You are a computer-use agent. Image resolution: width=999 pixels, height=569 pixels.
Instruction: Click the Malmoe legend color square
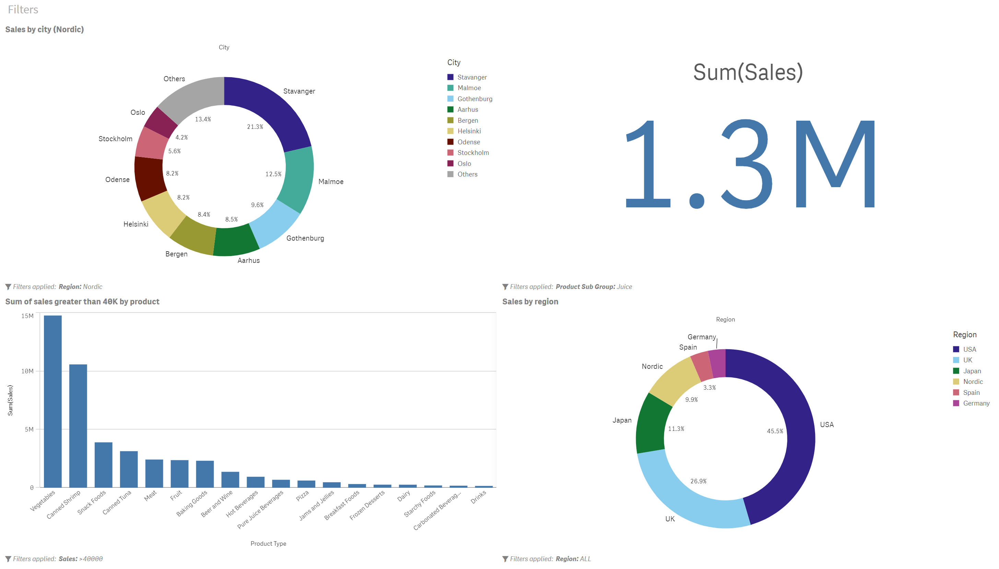pos(450,88)
